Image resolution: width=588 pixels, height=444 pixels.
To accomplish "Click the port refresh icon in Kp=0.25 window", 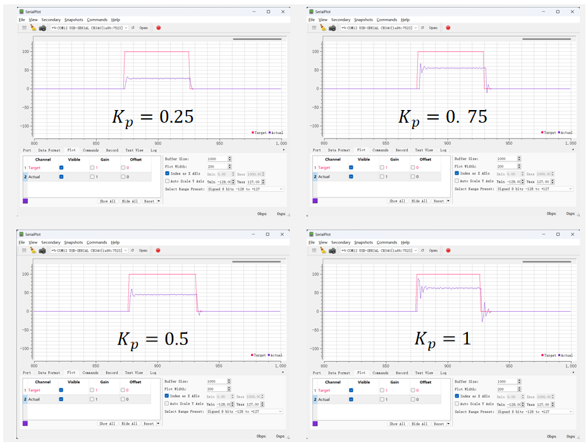I will tap(133, 28).
